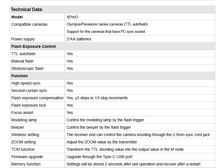224x168 pixels.
Task: Click the Flash exposure lock label
Action: (29, 105)
